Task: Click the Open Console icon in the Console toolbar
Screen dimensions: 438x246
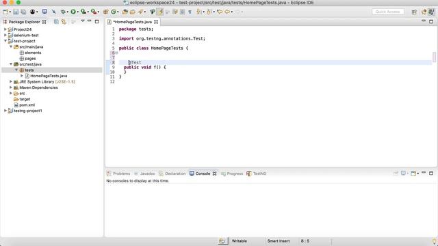Action: [413, 173]
